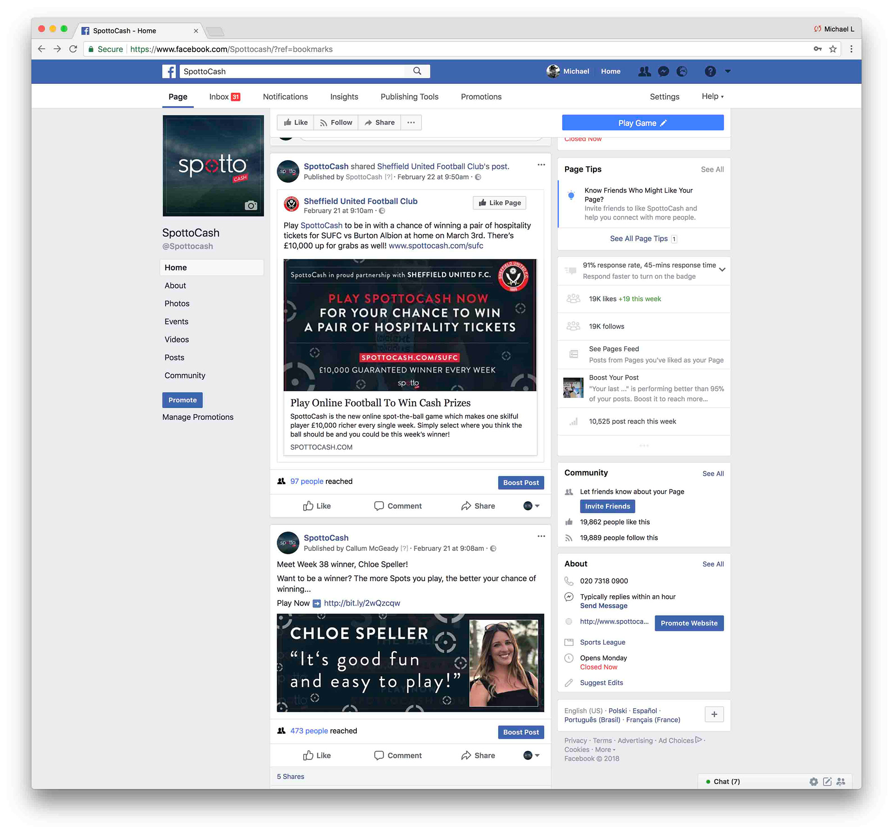The width and height of the screenshot is (893, 834).
Task: Open the More dropdown in footer
Action: point(605,750)
